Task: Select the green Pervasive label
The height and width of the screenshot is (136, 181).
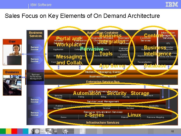Action: (92, 49)
